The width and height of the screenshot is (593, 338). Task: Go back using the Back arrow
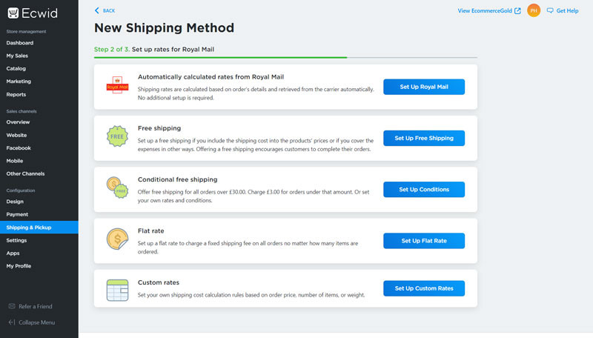[x=105, y=10]
